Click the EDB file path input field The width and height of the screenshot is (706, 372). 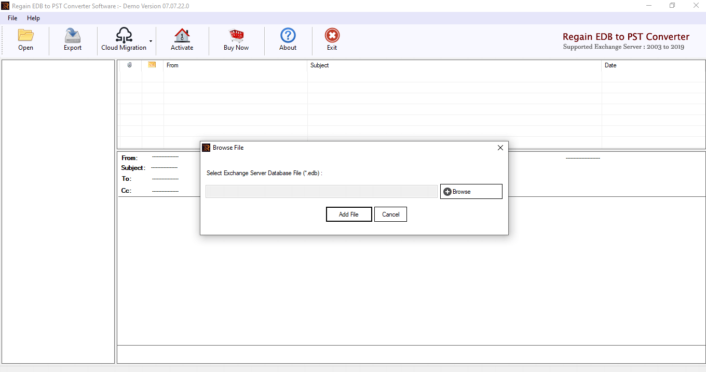[x=321, y=191]
